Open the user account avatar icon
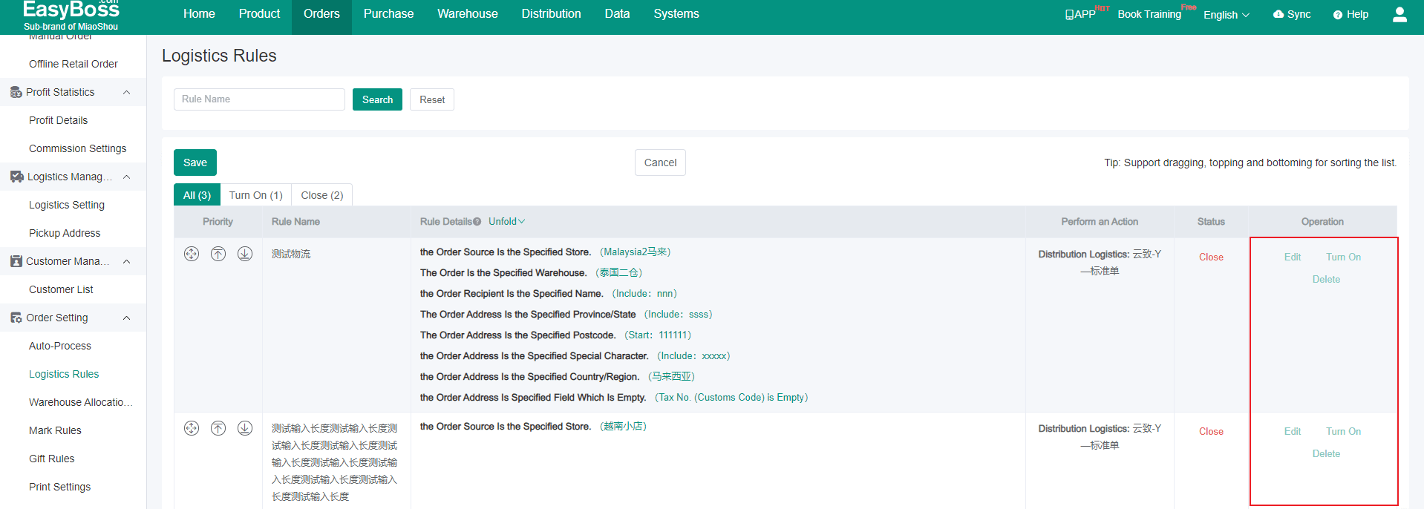1424x509 pixels. click(1399, 14)
